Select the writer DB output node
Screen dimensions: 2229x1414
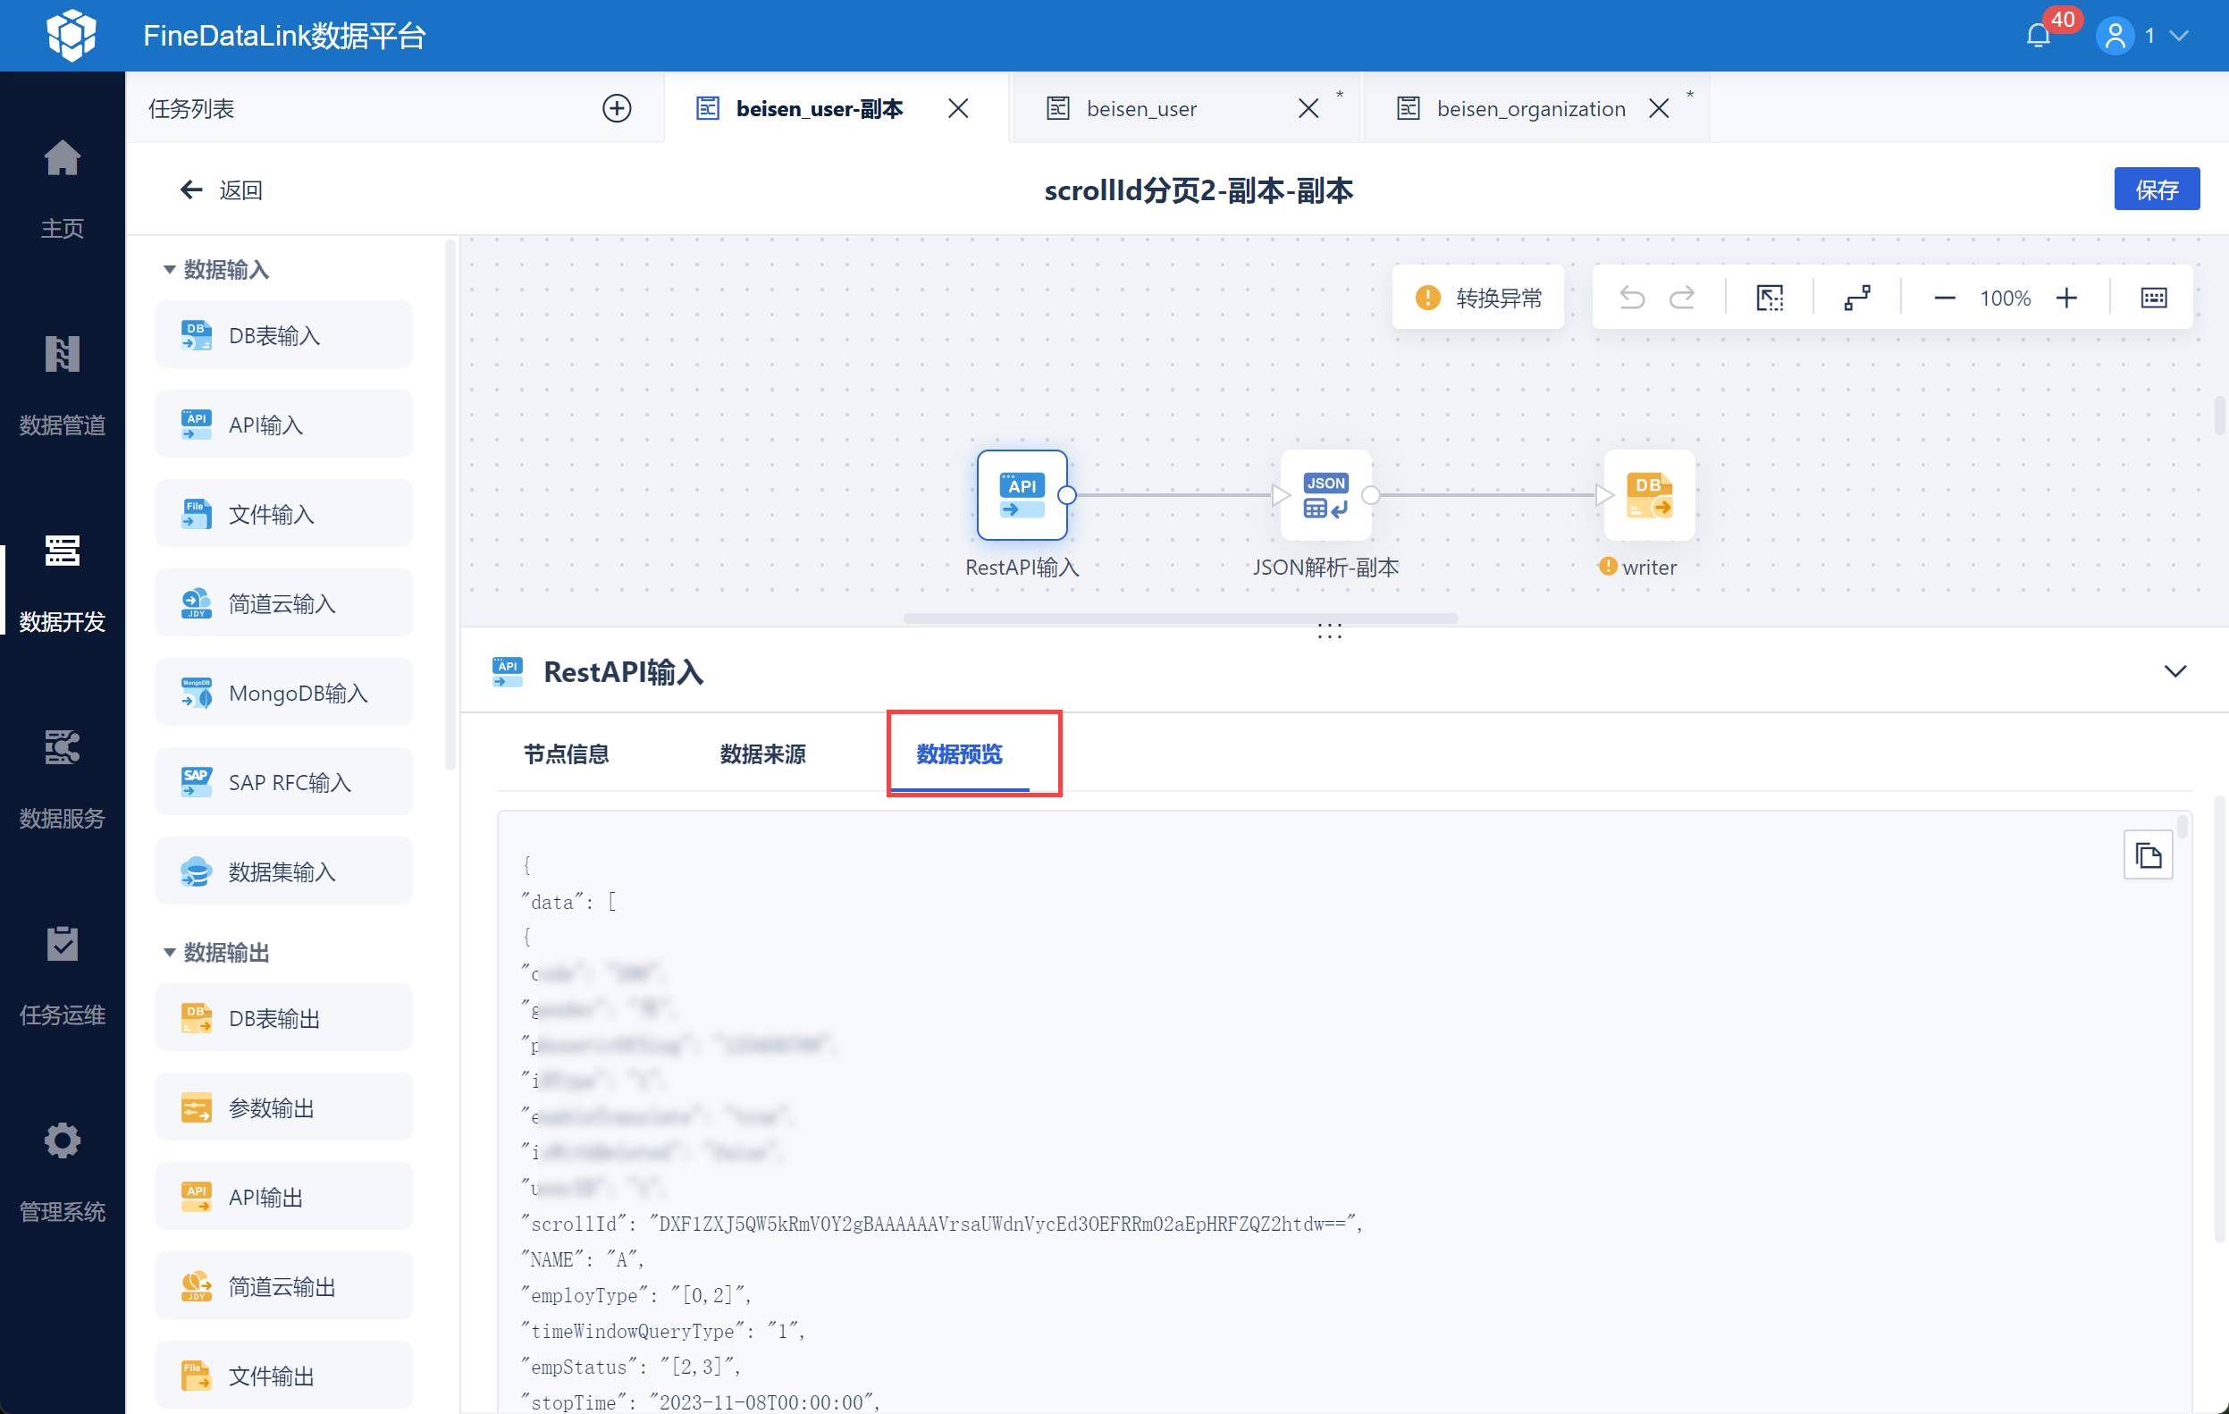tap(1648, 495)
